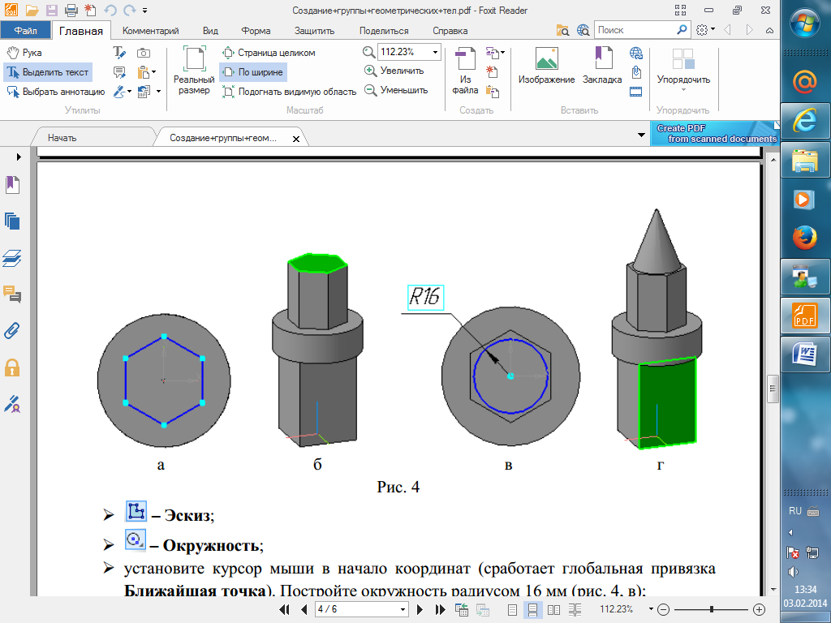Image resolution: width=831 pixels, height=623 pixels.
Task: Click the plus zoom-in button in status bar
Action: click(x=759, y=609)
